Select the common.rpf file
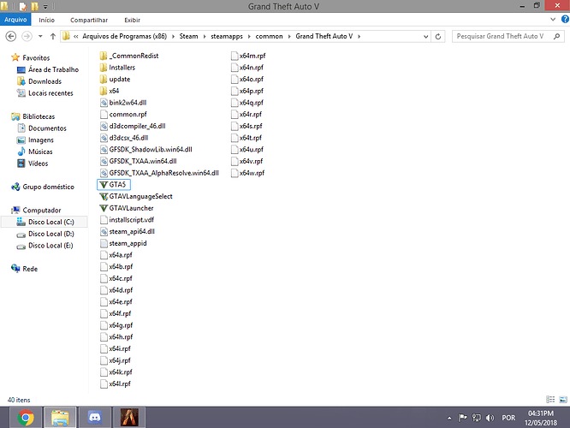Screen dimensions: 570x428 123,114
